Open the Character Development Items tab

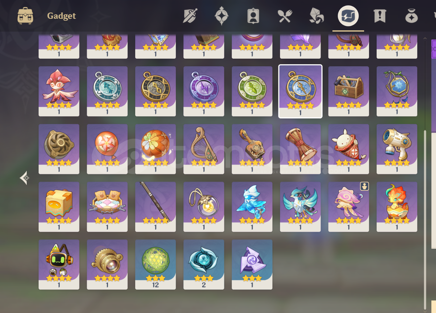tap(253, 16)
